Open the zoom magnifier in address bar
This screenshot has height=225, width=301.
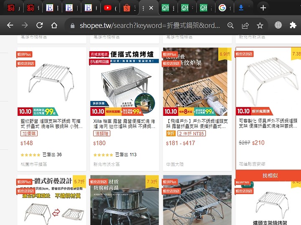click(230, 25)
